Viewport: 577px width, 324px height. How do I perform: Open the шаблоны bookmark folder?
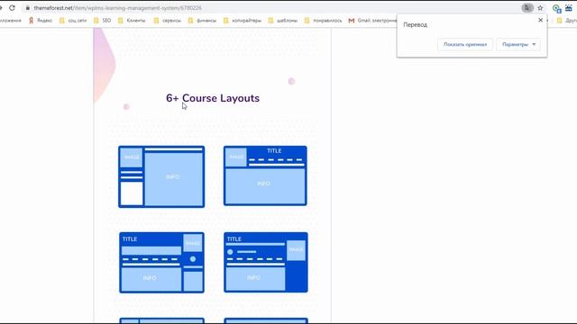282,21
